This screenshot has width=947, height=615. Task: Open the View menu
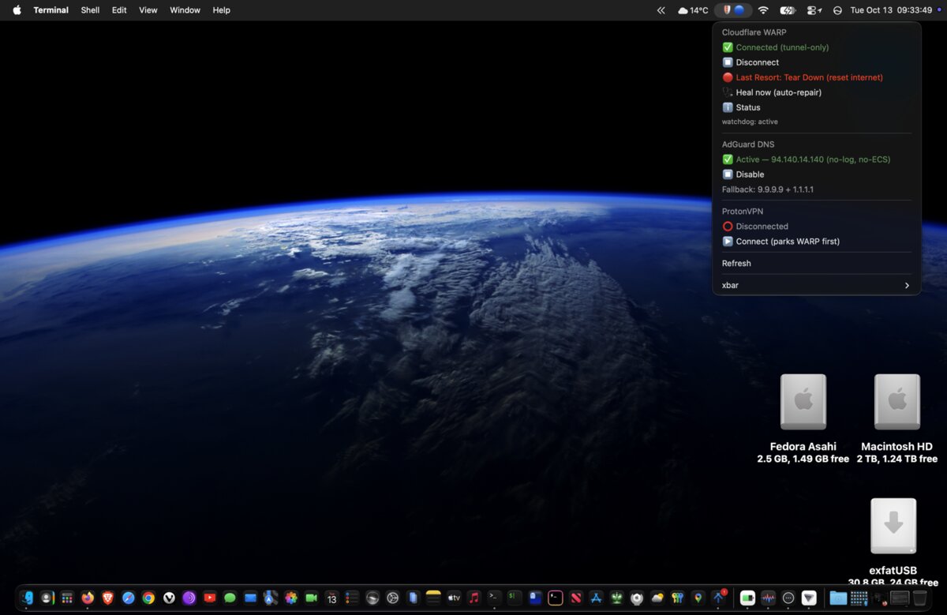[x=148, y=10]
